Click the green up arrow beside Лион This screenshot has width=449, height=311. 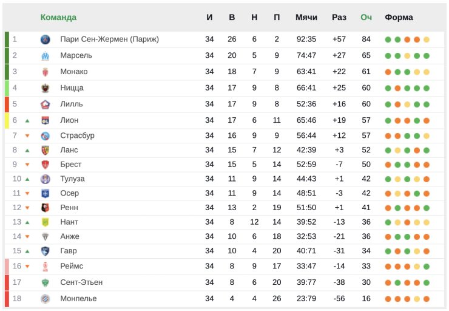click(27, 121)
